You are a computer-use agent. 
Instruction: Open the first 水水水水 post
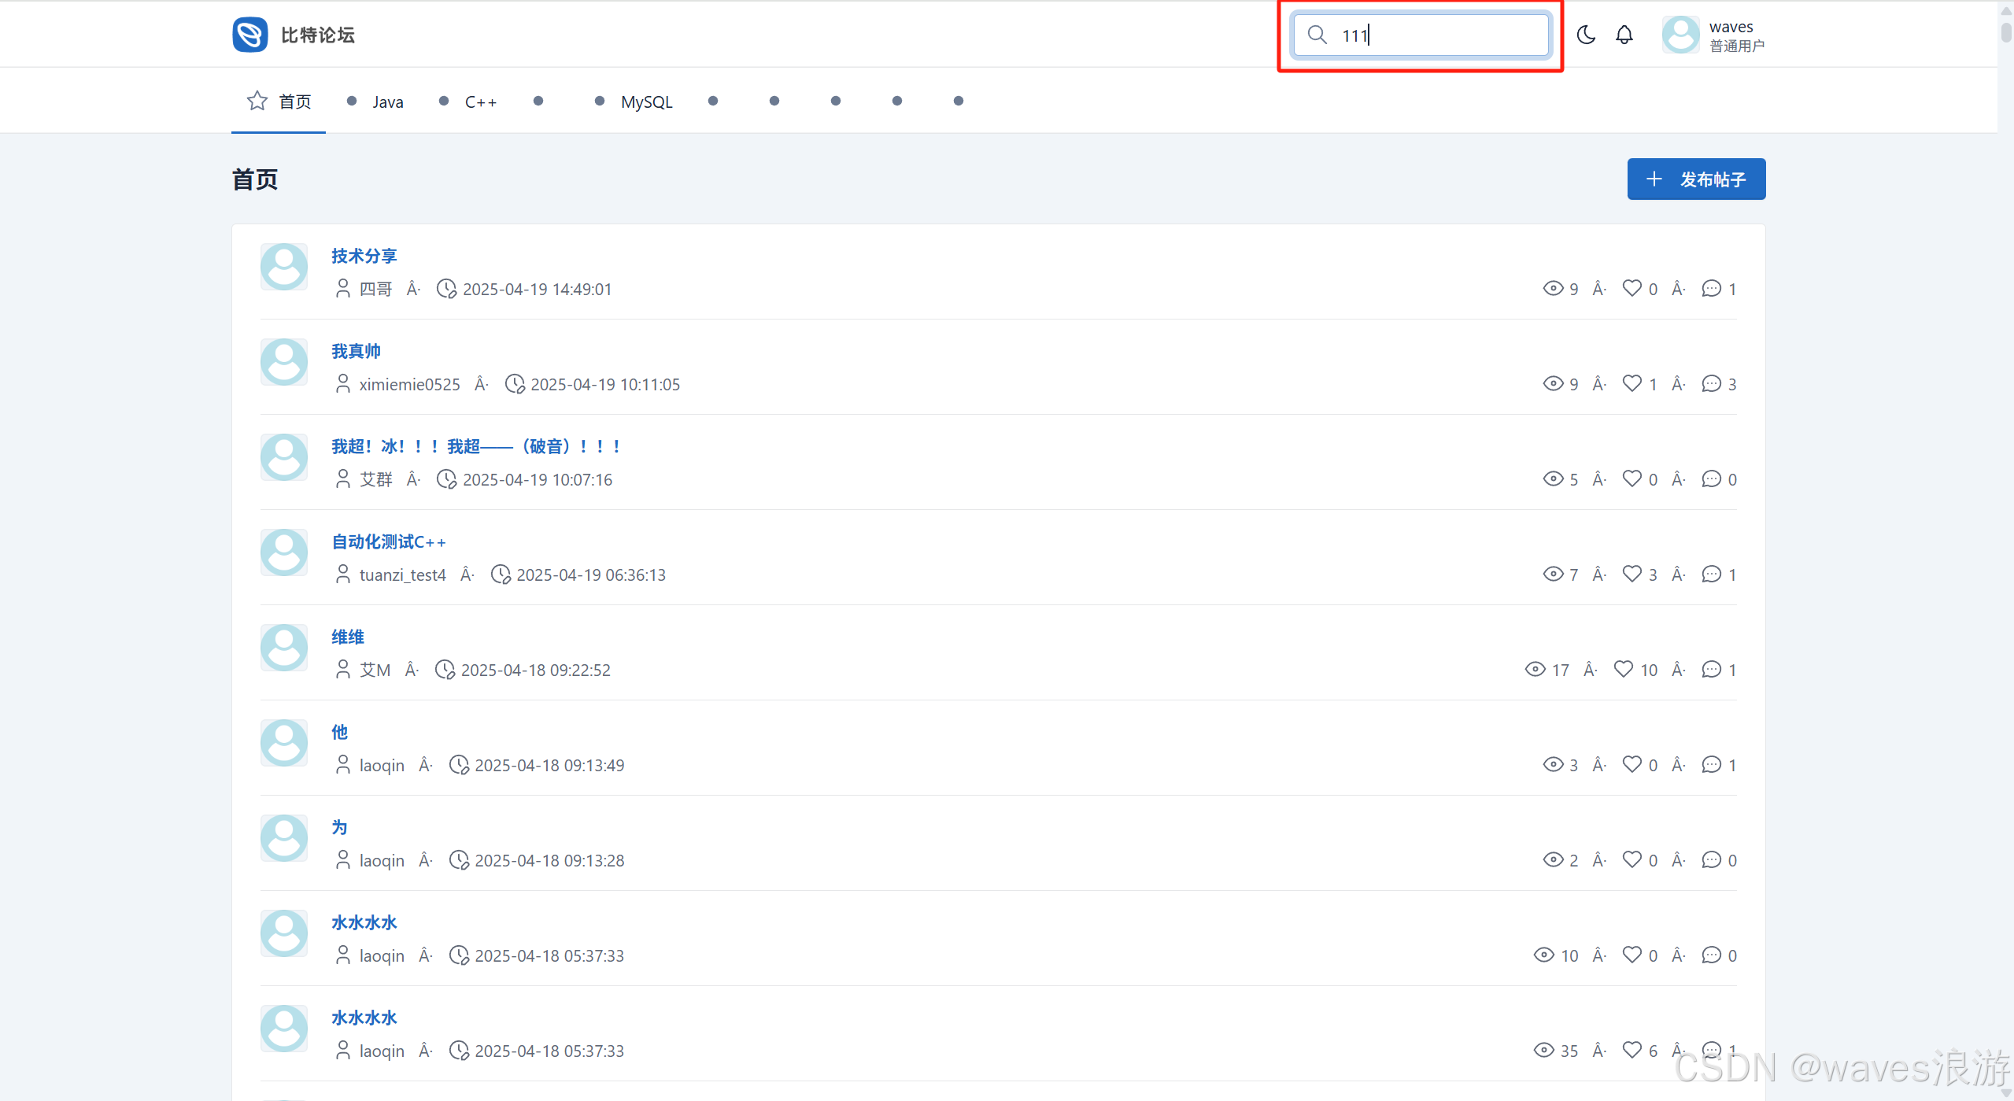point(364,922)
